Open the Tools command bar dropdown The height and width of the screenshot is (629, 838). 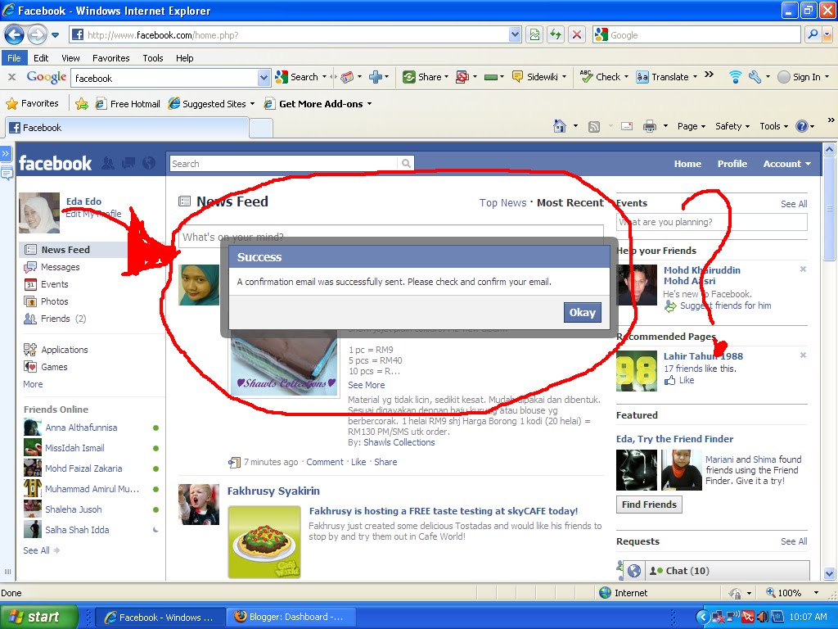[773, 126]
